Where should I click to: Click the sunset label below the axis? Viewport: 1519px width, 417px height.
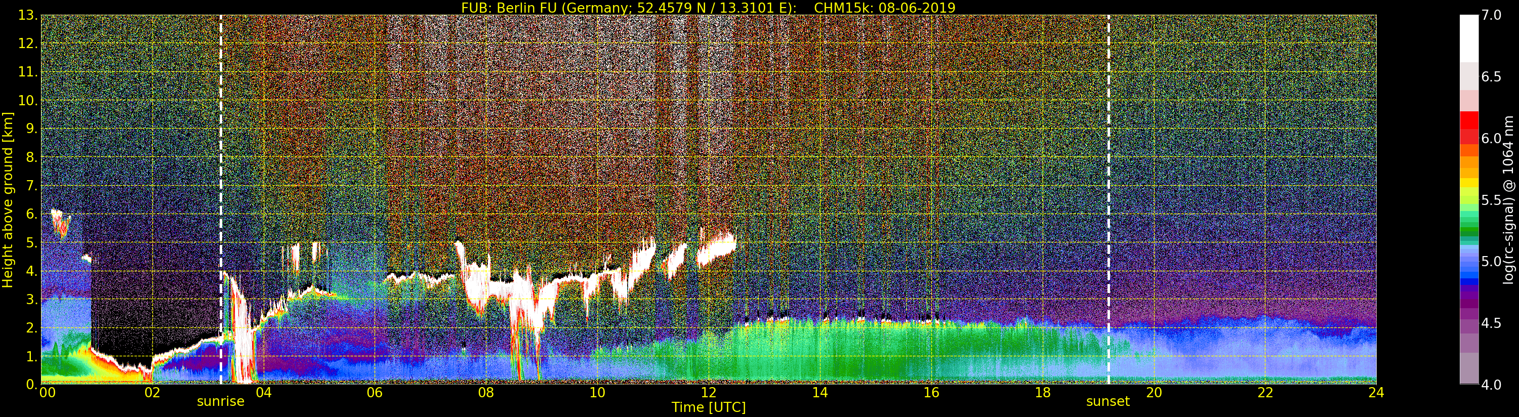[1108, 402]
